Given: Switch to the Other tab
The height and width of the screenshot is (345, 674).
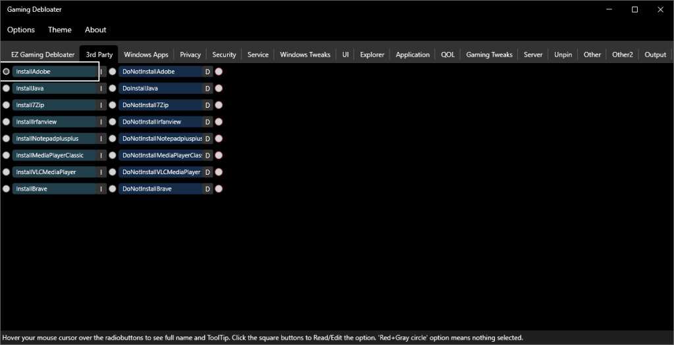Looking at the screenshot, I should point(592,55).
